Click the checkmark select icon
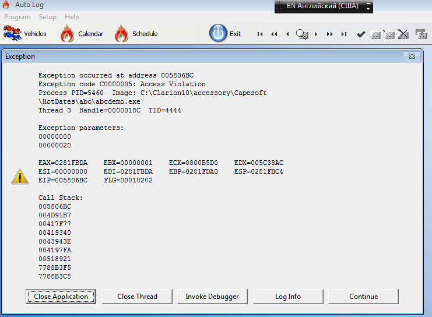 coord(361,34)
